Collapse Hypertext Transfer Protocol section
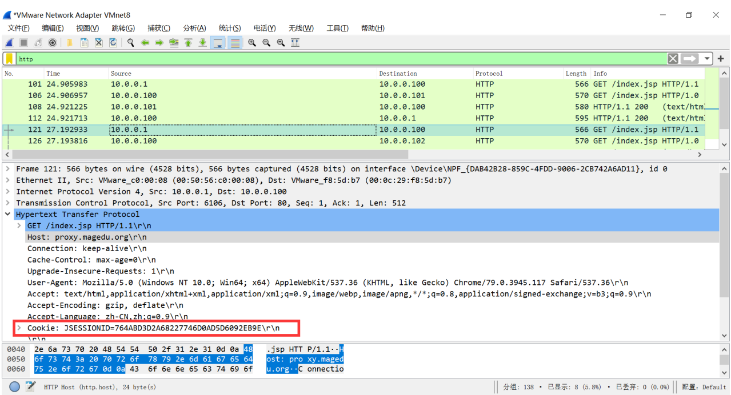The width and height of the screenshot is (731, 395). [x=9, y=215]
